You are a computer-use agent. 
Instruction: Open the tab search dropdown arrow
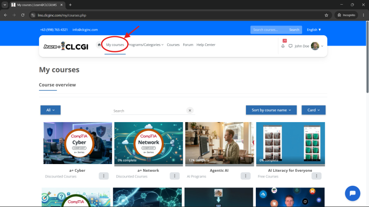point(5,5)
